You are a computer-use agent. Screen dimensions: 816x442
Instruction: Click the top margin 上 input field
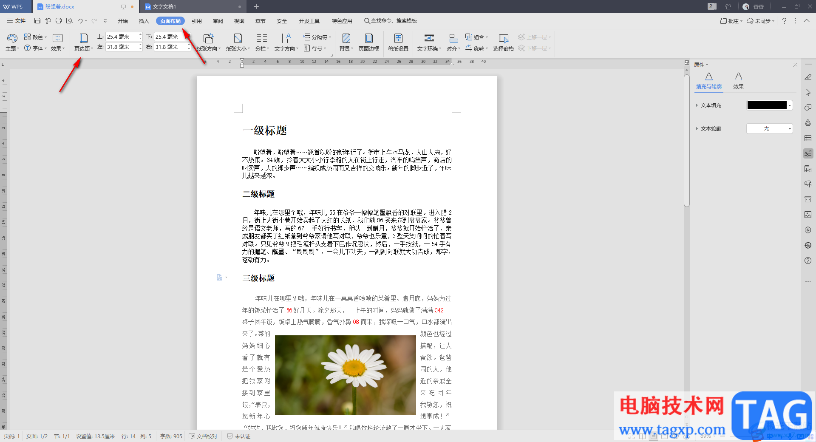point(122,37)
